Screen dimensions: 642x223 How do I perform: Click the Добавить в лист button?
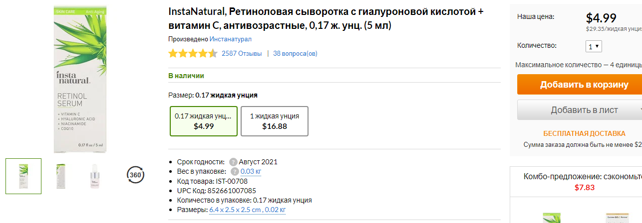point(577,110)
